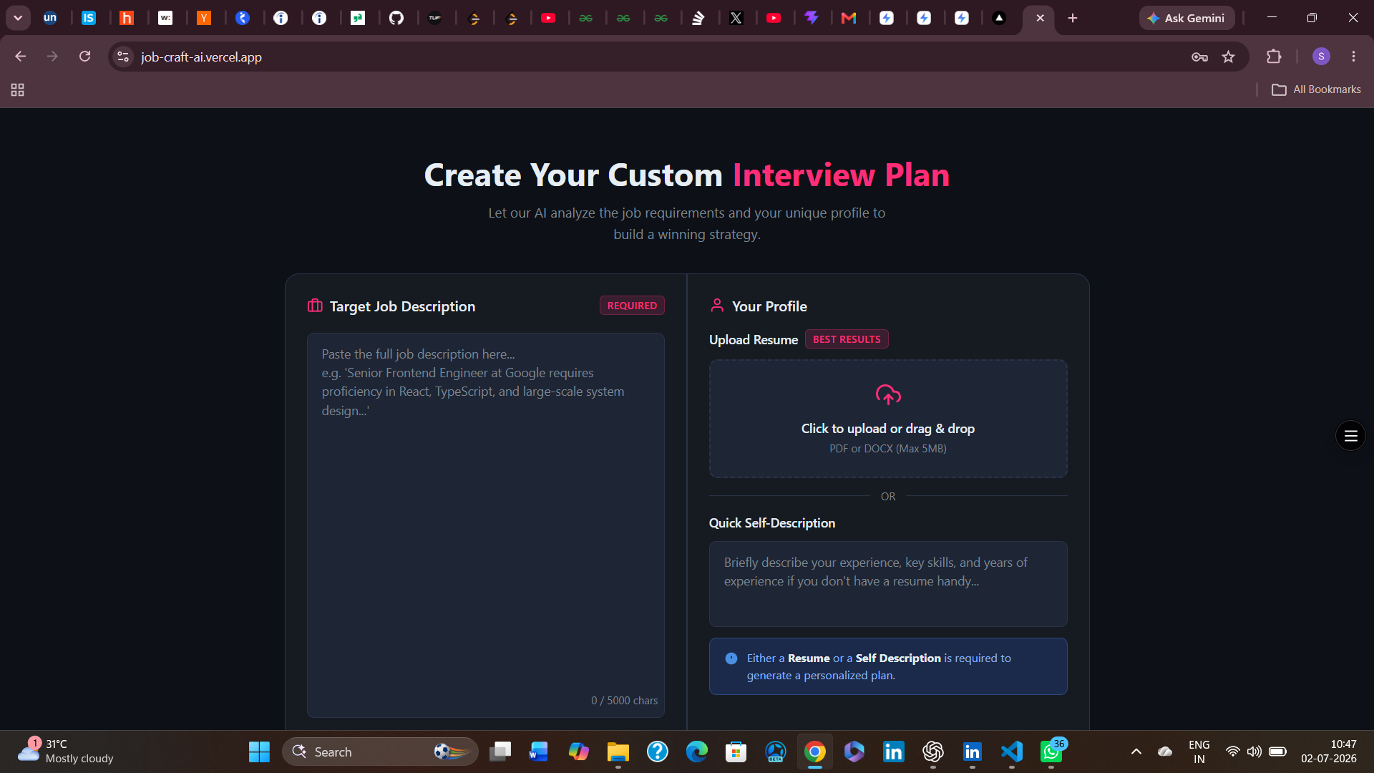Bookmark this page with the star icon
The width and height of the screenshot is (1374, 773).
click(x=1229, y=57)
